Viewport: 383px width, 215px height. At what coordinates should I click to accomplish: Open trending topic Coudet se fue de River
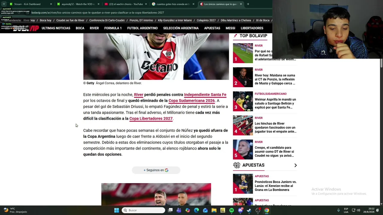coord(70,20)
